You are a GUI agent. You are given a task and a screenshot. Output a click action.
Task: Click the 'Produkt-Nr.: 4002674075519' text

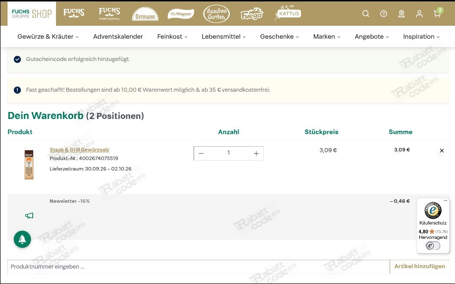tap(84, 158)
